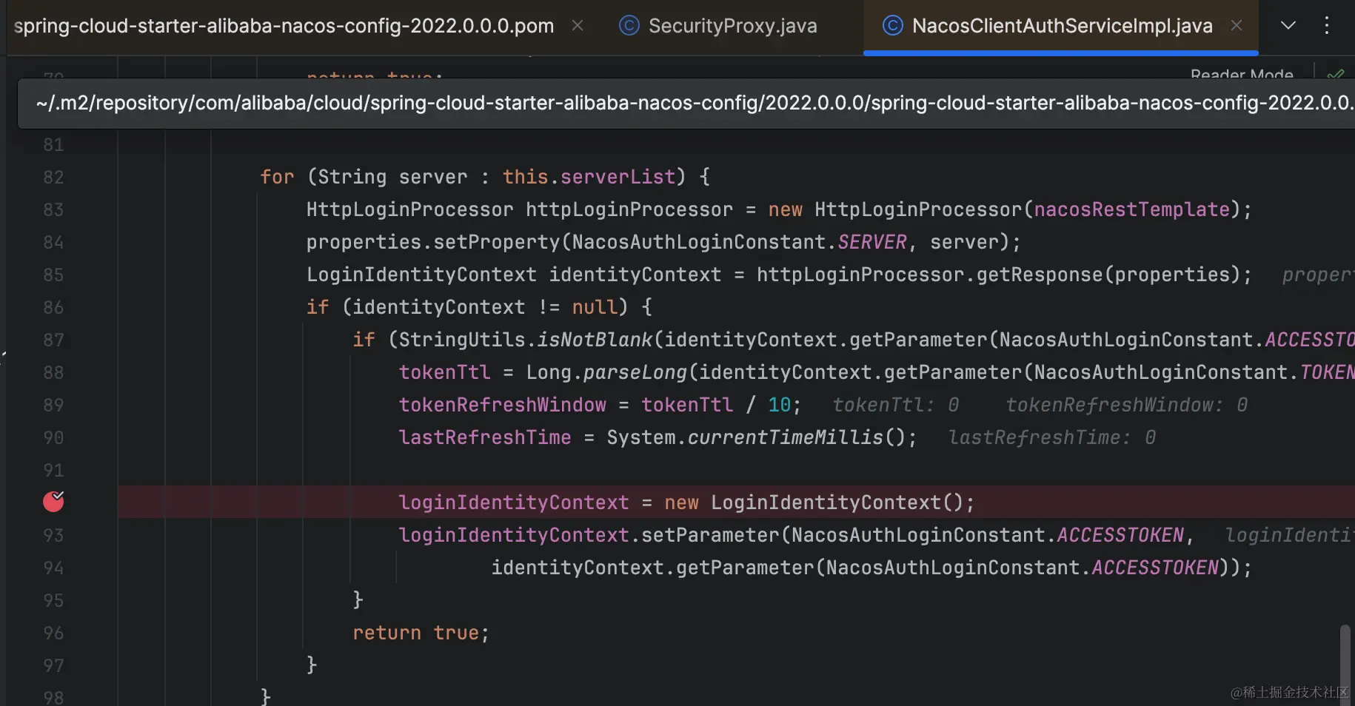The width and height of the screenshot is (1355, 706).
Task: Click the file path tooltip text
Action: click(x=694, y=103)
